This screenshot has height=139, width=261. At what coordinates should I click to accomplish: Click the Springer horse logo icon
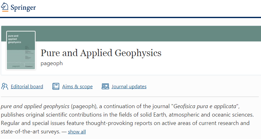point(5,7)
